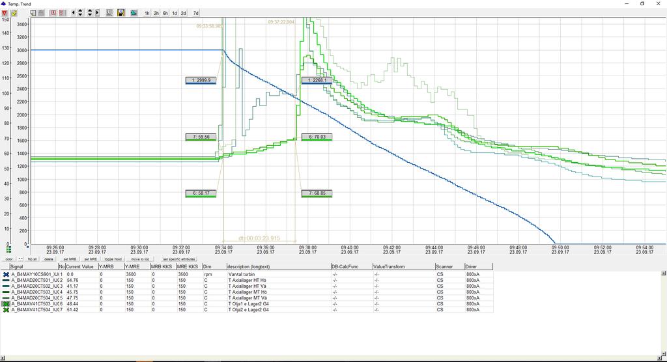Click the gray axis scale toolbar icon
Viewport: 667px width, 362px height.
[x=109, y=13]
